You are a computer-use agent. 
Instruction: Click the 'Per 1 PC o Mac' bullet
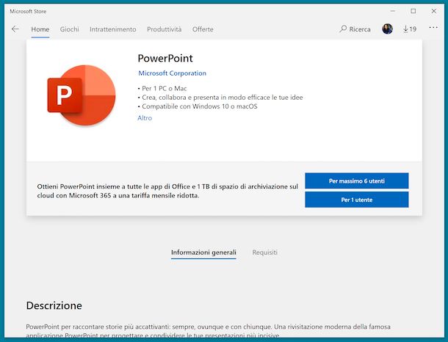pyautogui.click(x=162, y=89)
